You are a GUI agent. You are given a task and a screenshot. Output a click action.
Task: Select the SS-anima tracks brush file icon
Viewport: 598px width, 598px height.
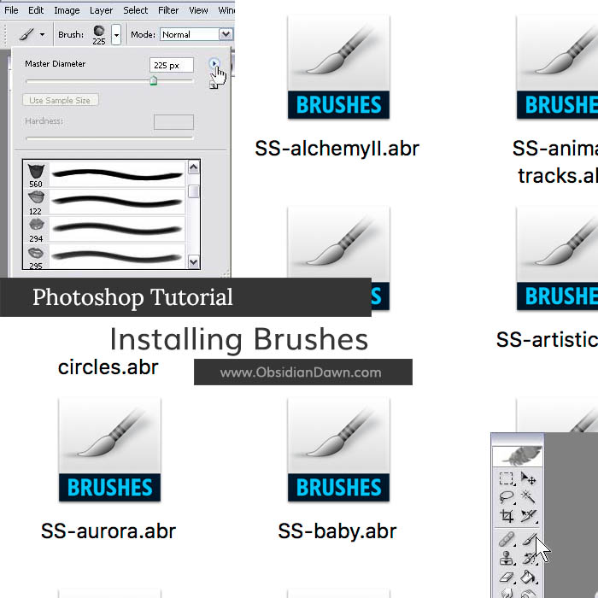pos(557,67)
